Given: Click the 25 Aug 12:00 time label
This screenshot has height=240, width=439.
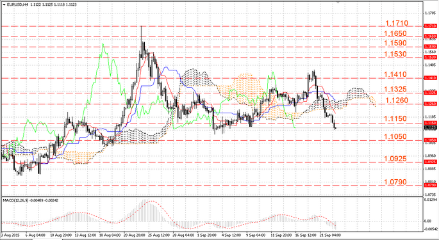Looking at the screenshot, I should 159,236.
